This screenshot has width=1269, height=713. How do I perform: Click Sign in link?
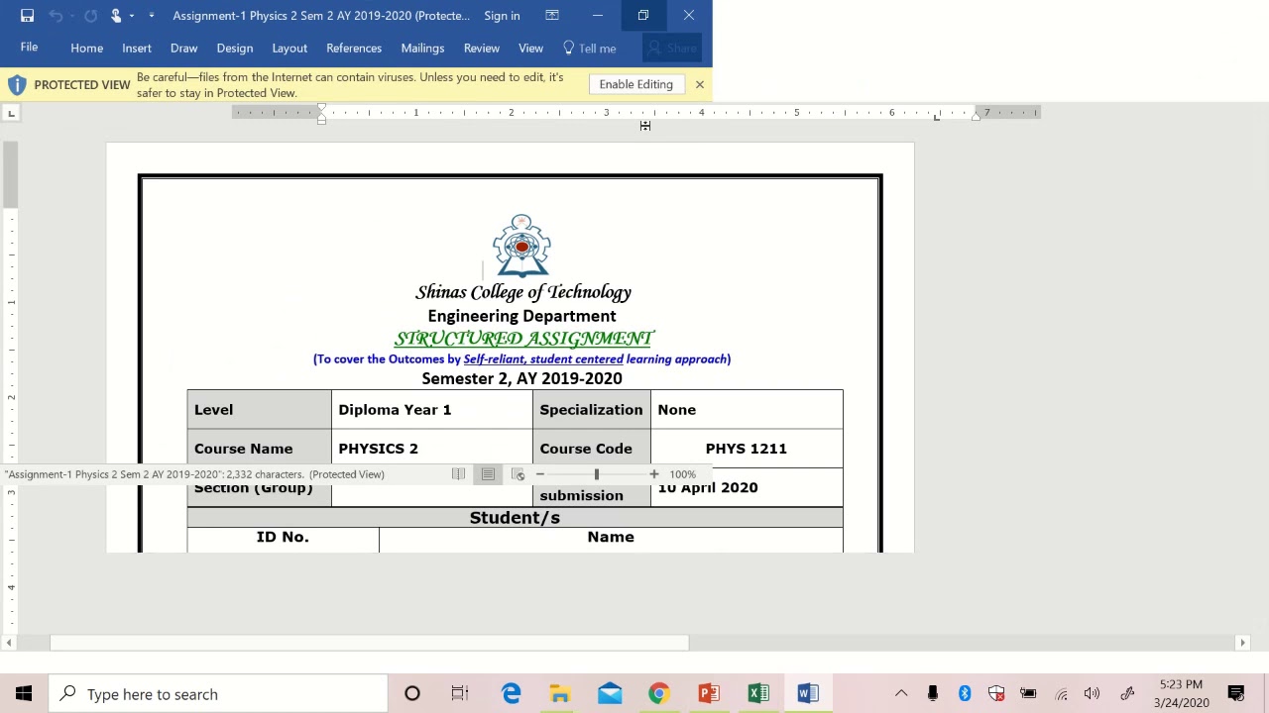(502, 16)
